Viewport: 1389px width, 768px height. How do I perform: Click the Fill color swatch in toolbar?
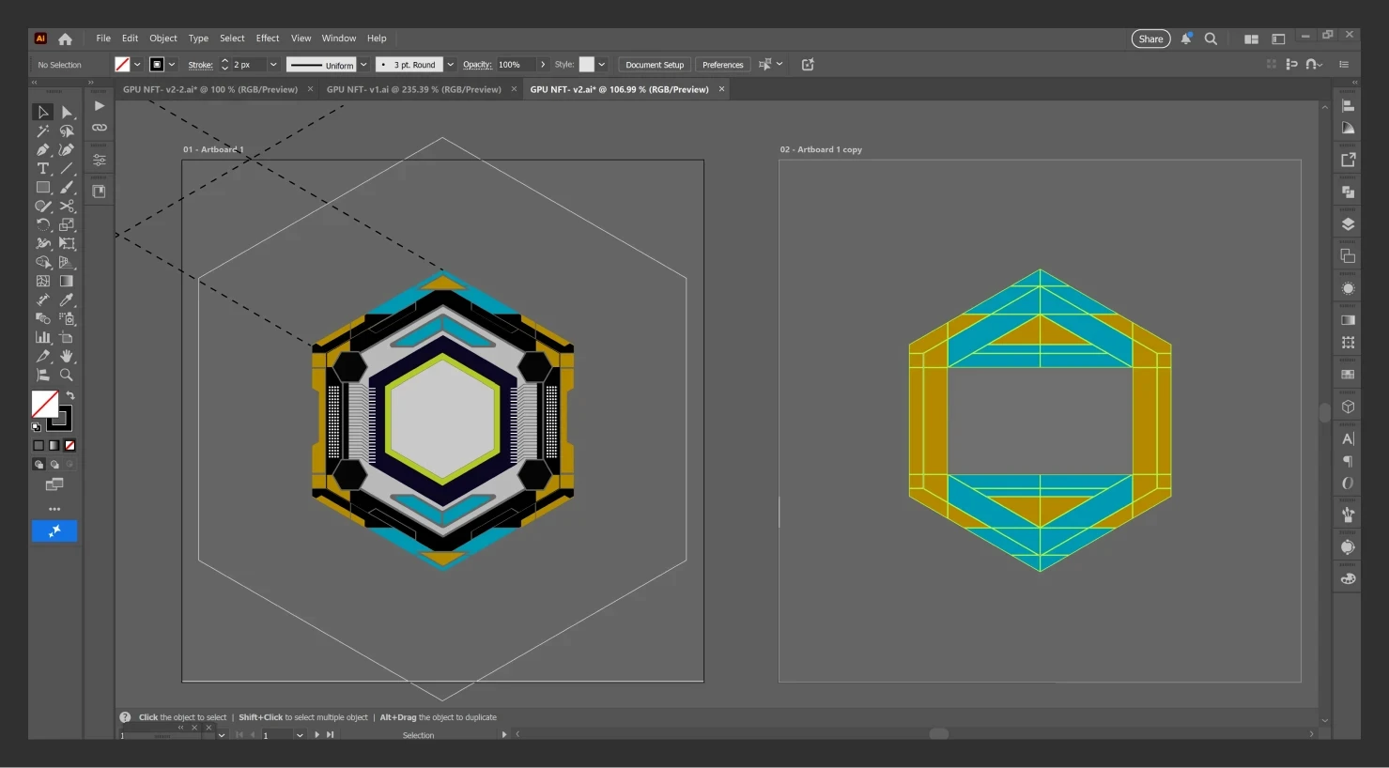pyautogui.click(x=44, y=404)
